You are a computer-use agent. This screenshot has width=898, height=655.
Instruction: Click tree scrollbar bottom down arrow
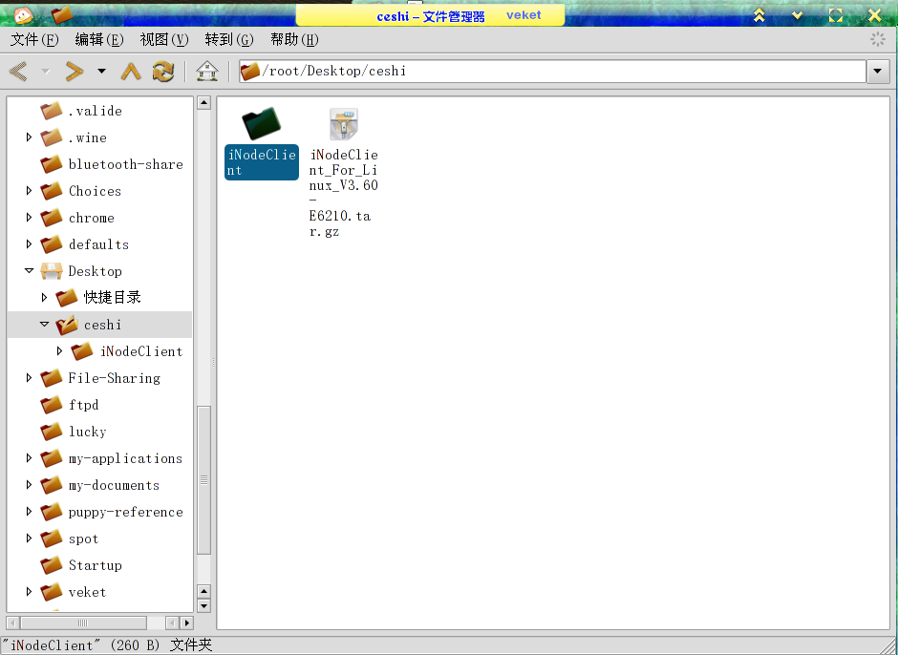pyautogui.click(x=203, y=605)
